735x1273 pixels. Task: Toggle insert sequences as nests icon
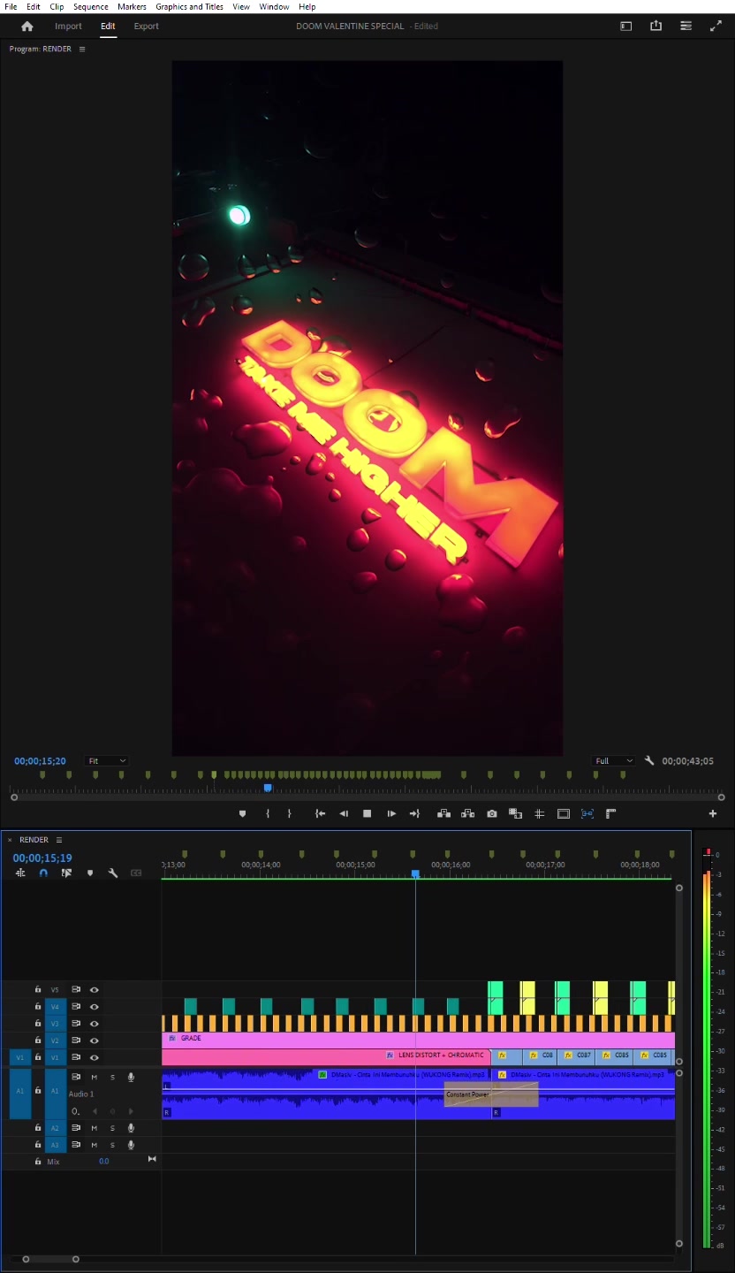click(20, 873)
